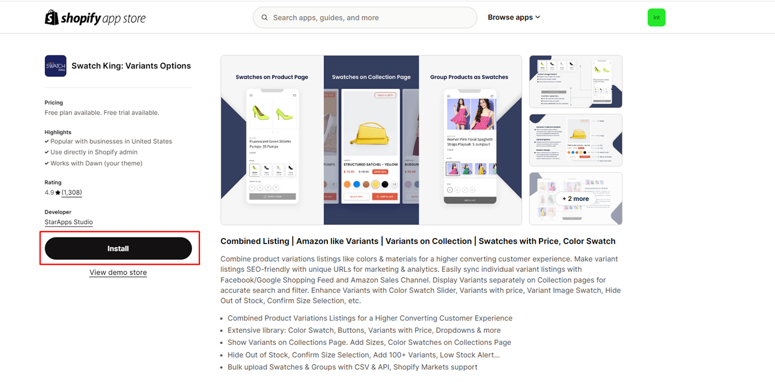The height and width of the screenshot is (387, 775).
Task: Open the 1,308 reviews link
Action: [71, 193]
